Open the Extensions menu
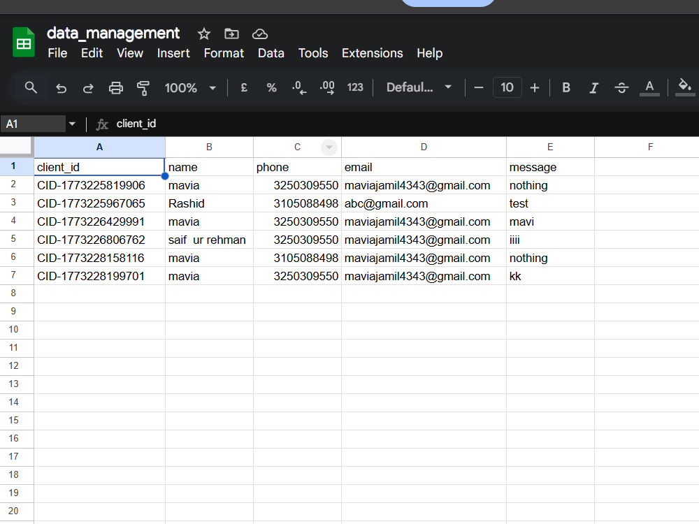 pyautogui.click(x=373, y=53)
